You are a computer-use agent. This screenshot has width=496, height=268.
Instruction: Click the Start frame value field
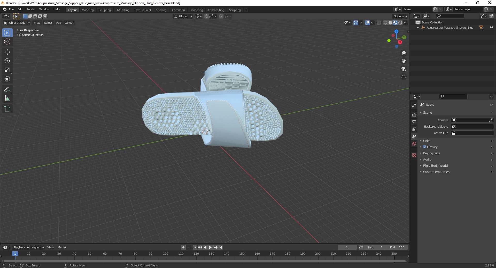tap(375, 247)
